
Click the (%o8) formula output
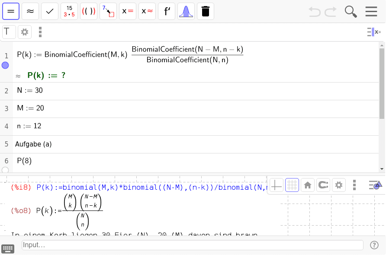pyautogui.click(x=57, y=211)
